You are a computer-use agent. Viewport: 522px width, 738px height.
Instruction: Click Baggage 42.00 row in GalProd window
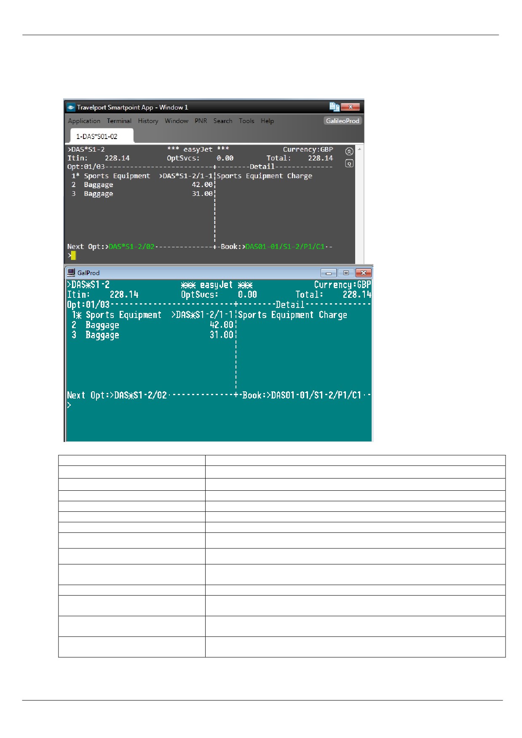[x=153, y=325]
